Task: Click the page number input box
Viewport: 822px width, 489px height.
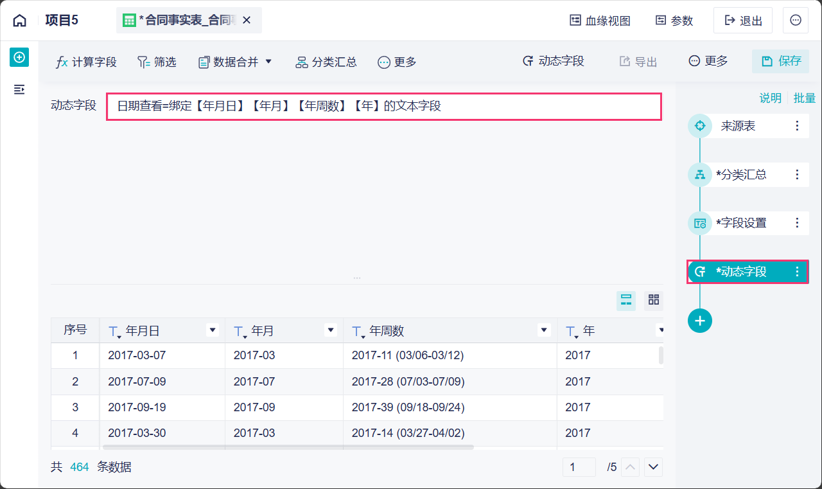Action: 579,467
